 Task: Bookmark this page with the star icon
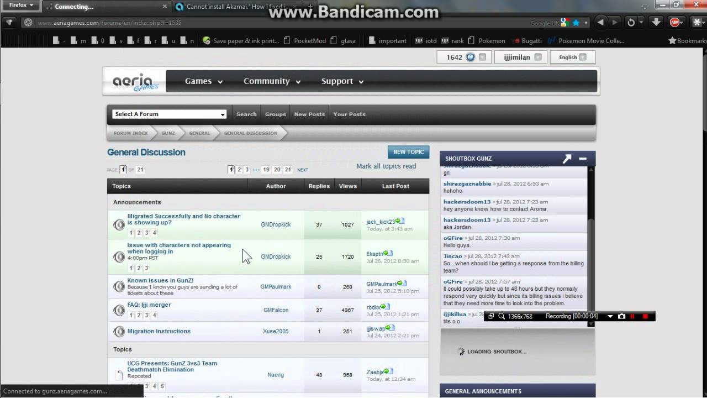pyautogui.click(x=576, y=23)
